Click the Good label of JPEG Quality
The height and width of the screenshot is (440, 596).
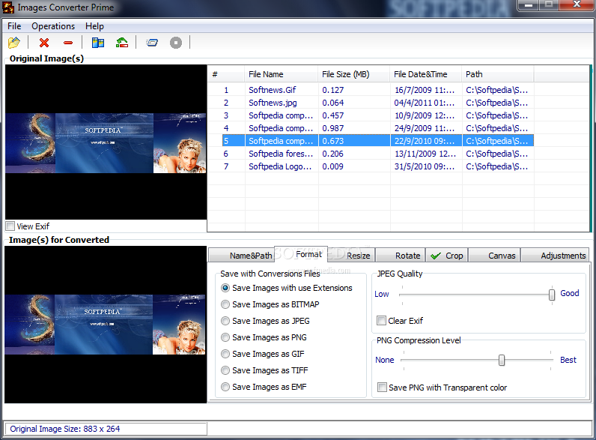click(569, 293)
